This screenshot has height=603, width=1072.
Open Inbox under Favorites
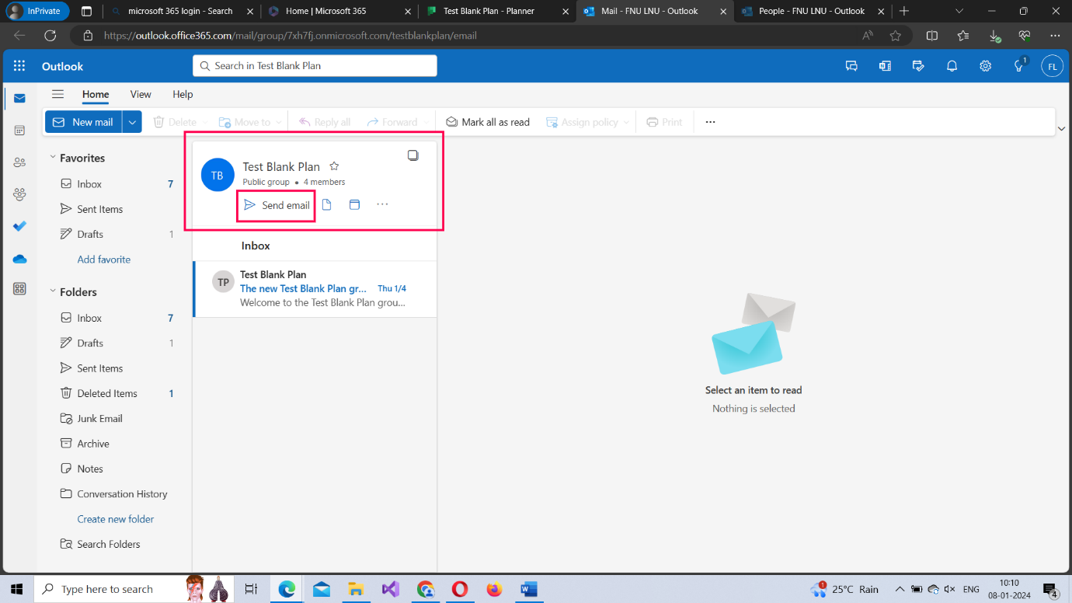[117, 184]
